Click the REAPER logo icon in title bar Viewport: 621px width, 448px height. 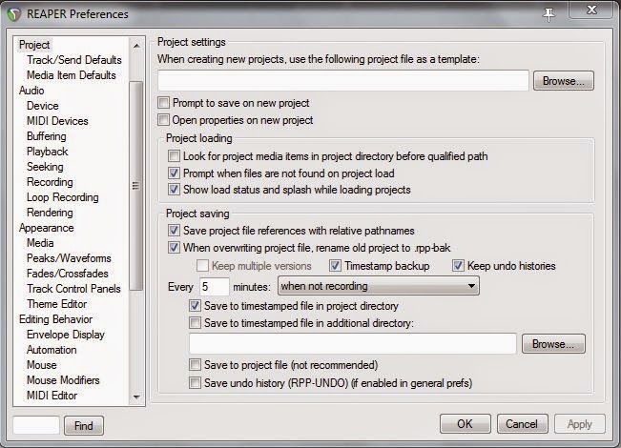tap(14, 14)
